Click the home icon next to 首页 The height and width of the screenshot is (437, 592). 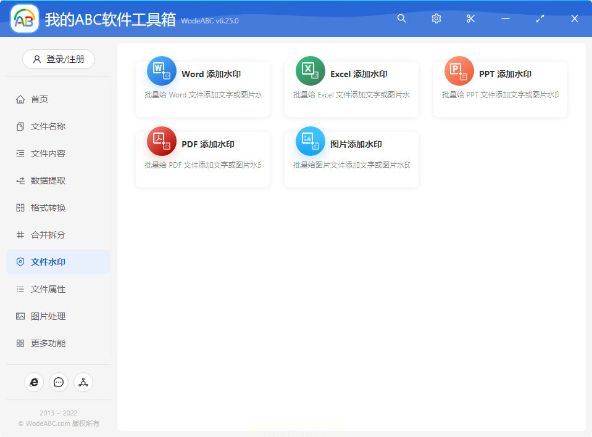point(20,99)
